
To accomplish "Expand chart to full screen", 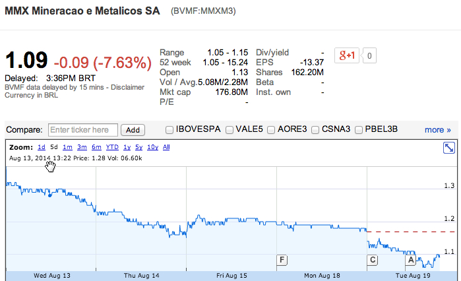I will [450, 148].
